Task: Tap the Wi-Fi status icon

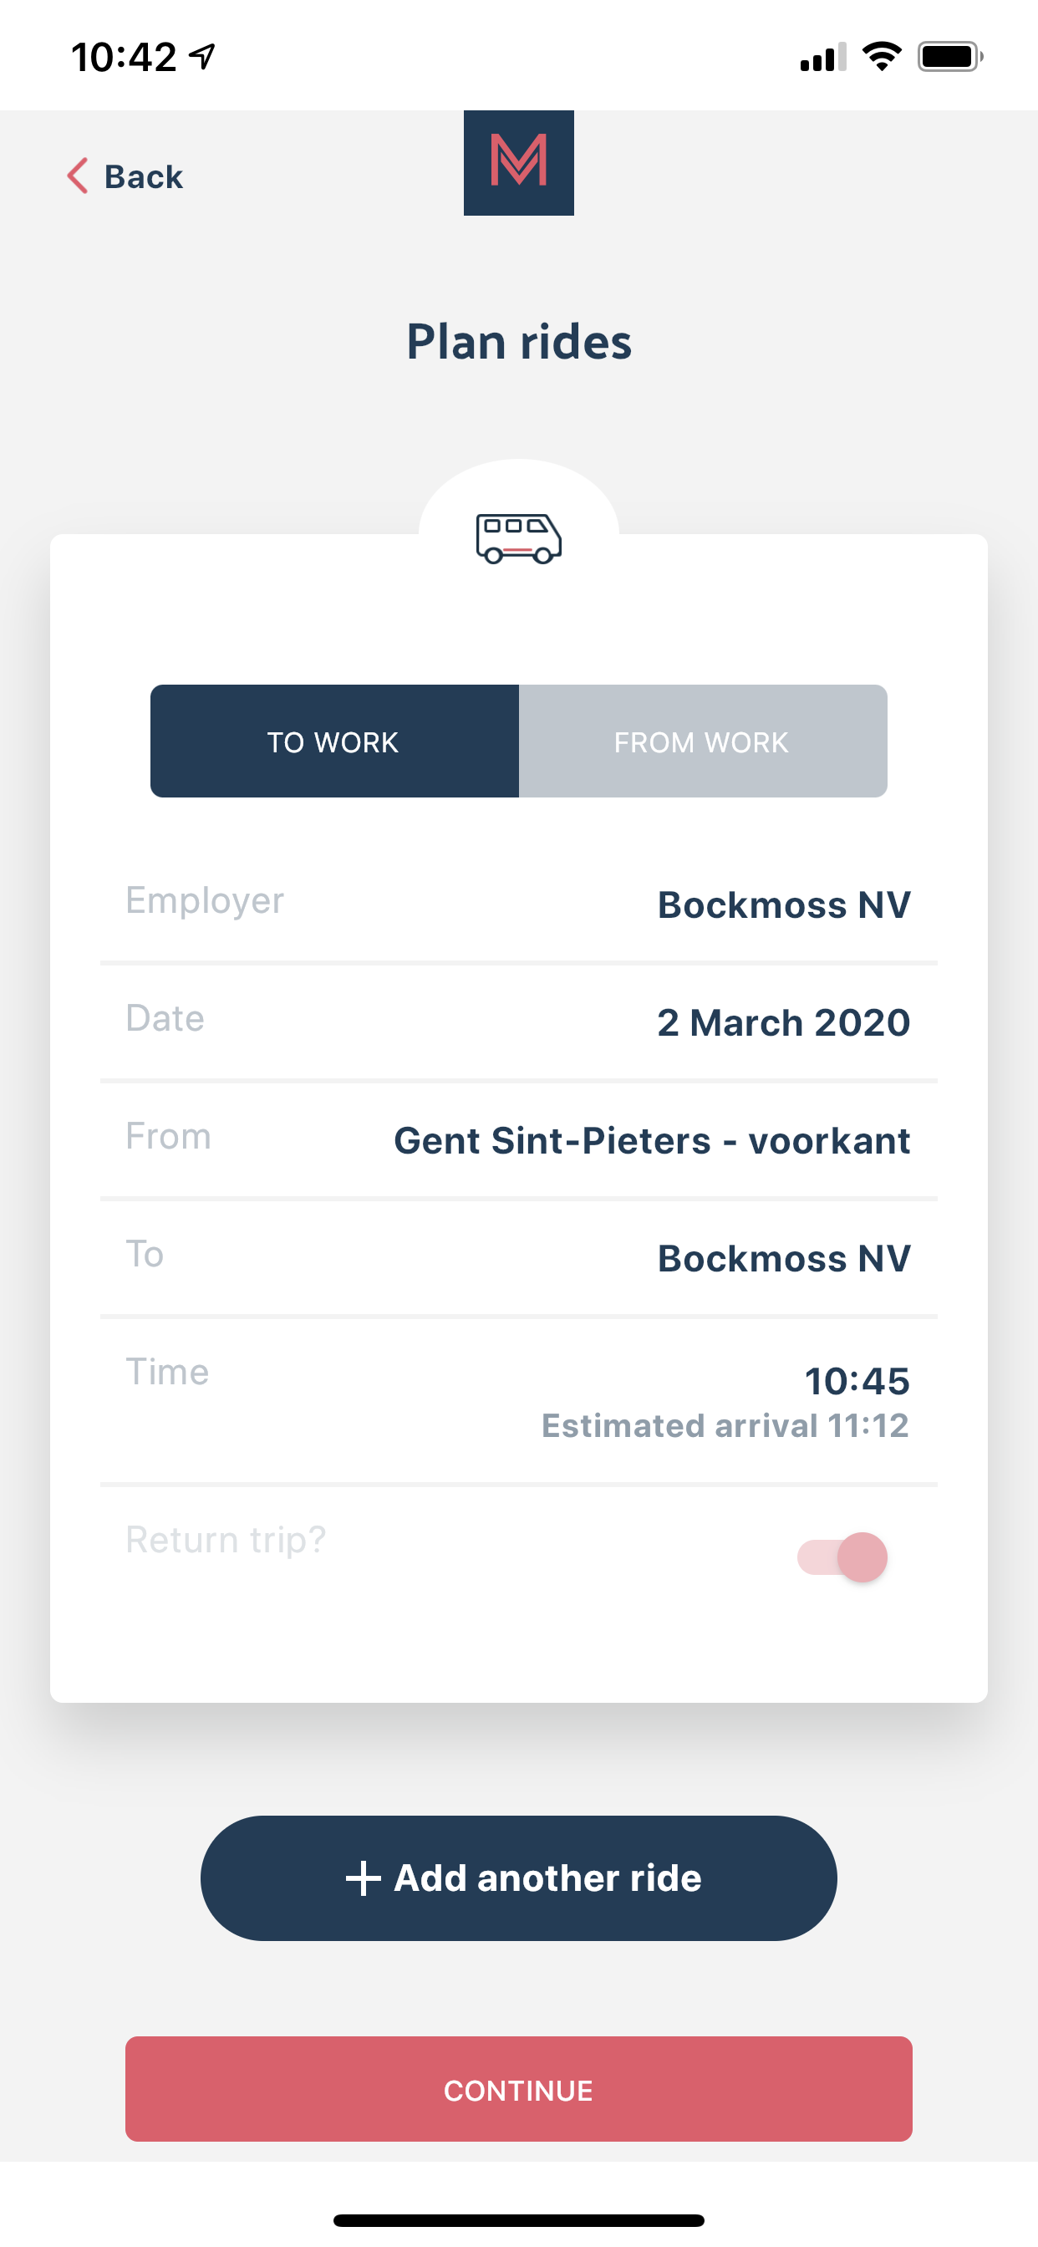Action: (x=882, y=57)
